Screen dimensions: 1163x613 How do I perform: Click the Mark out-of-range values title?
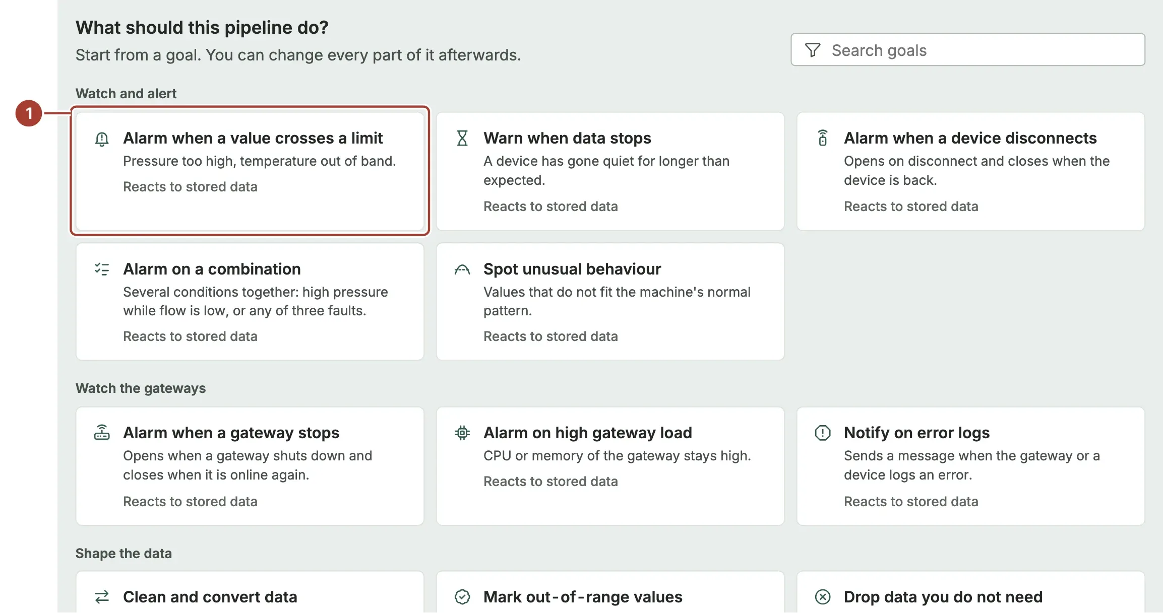click(x=583, y=597)
